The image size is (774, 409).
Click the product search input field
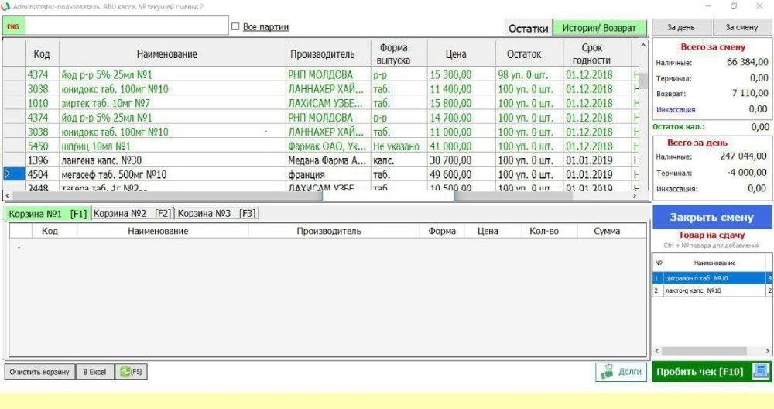tap(126, 26)
